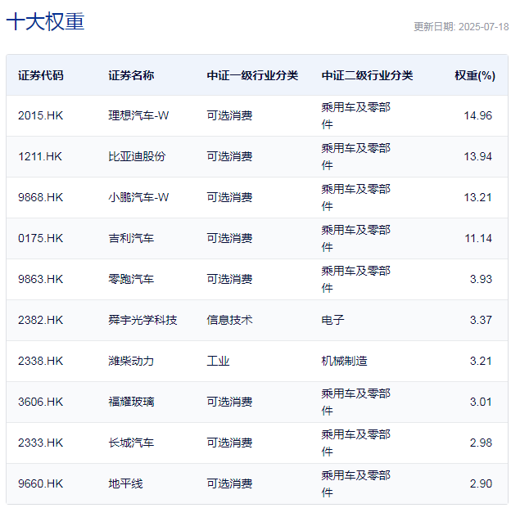Click security name 吉利汽车
This screenshot has width=511, height=508.
(131, 238)
